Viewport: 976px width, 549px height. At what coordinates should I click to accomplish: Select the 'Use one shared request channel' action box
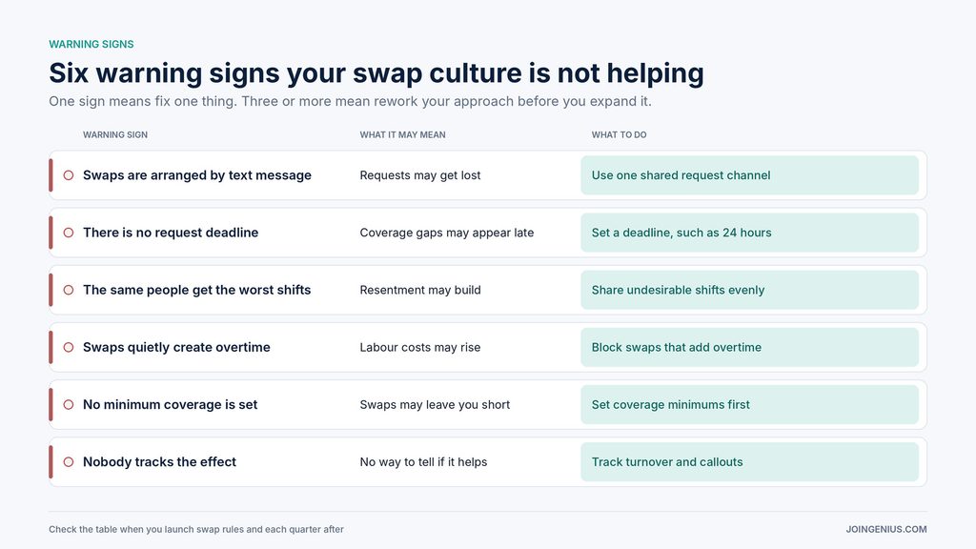coord(749,175)
